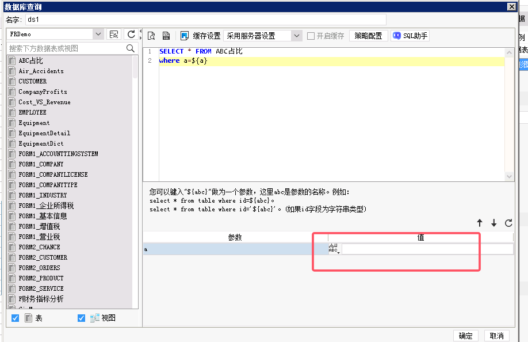This screenshot has height=342, width=528.
Task: Select the FORM1_营业税 table
Action: pos(70,237)
